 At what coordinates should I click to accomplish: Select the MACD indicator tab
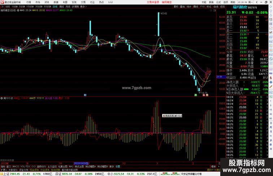16,167
